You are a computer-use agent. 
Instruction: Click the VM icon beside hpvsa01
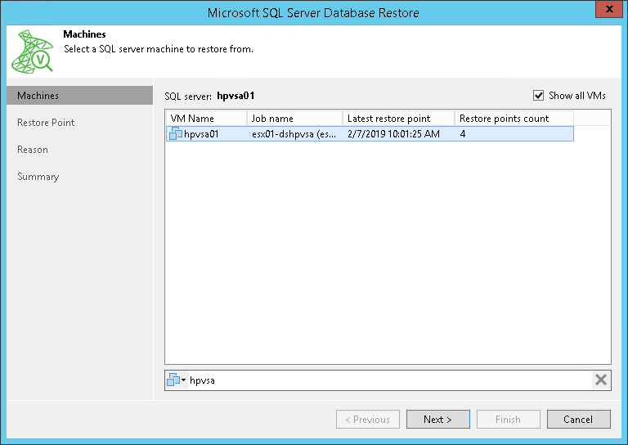176,134
